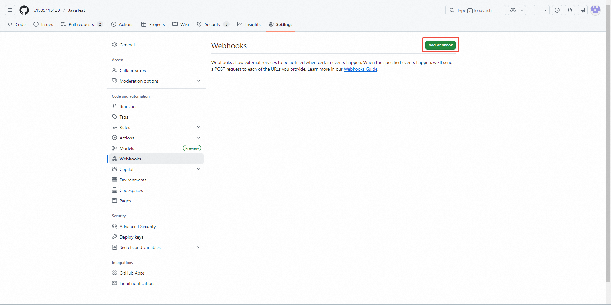Expand the Copilot sidebar section
The image size is (611, 305).
pyautogui.click(x=199, y=169)
